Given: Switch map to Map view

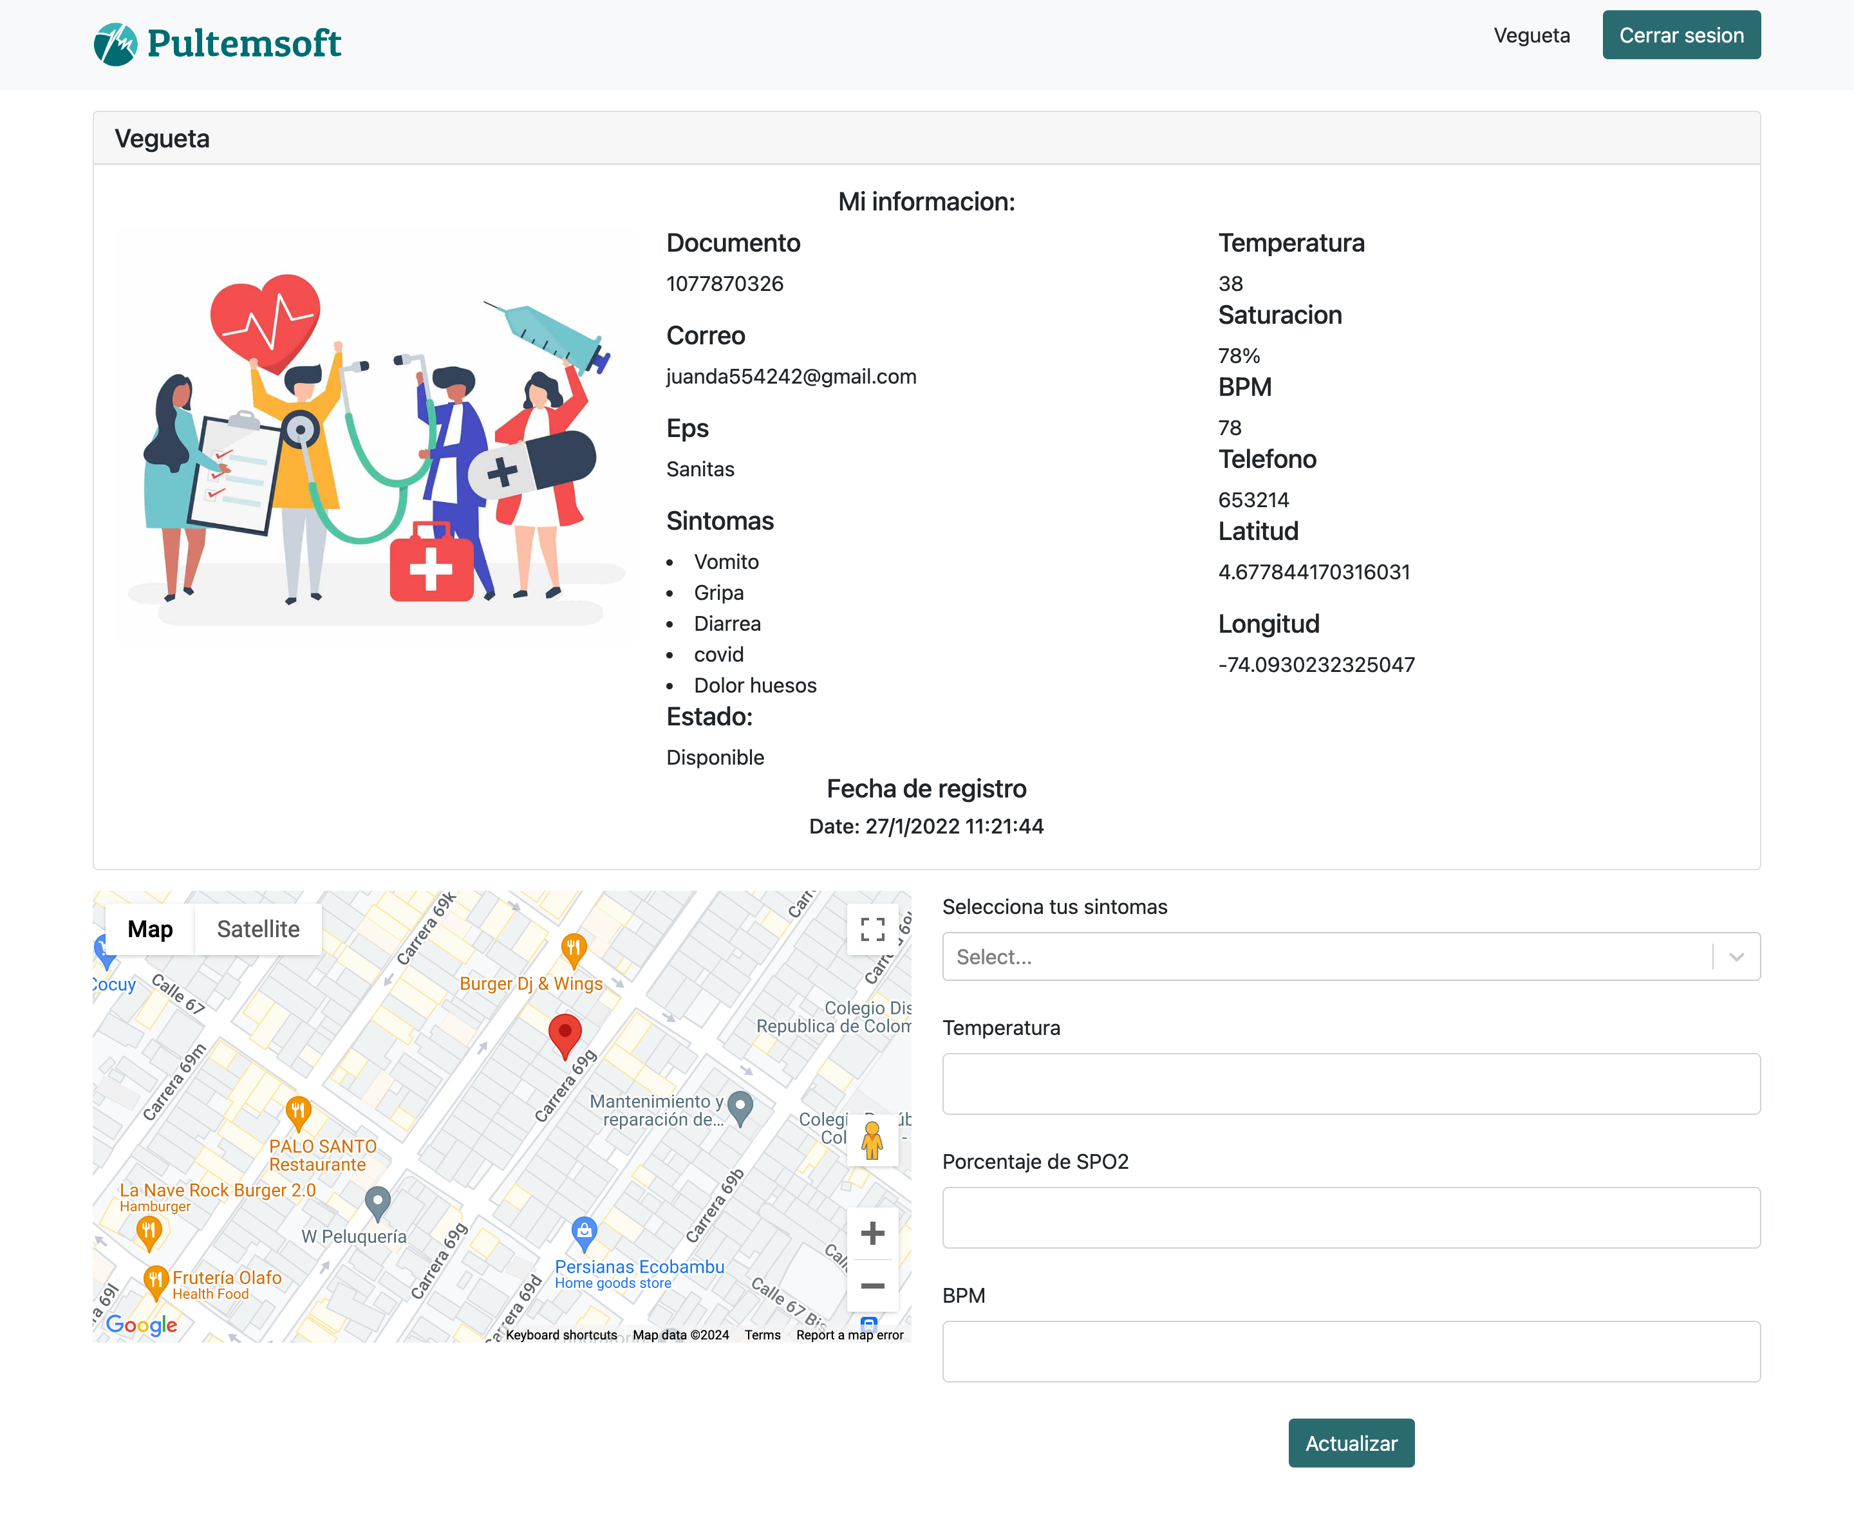Looking at the screenshot, I should point(151,929).
